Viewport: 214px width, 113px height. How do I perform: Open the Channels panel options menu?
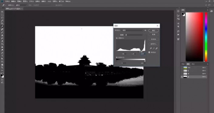[208, 64]
